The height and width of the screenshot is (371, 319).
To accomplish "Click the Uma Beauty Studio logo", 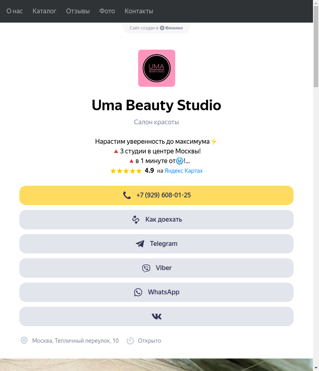I will [156, 68].
